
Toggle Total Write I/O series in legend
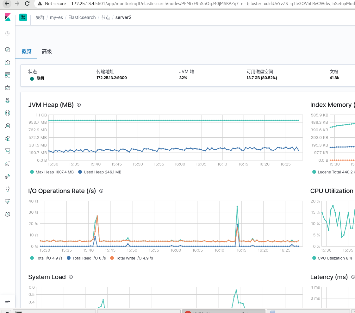click(x=132, y=258)
